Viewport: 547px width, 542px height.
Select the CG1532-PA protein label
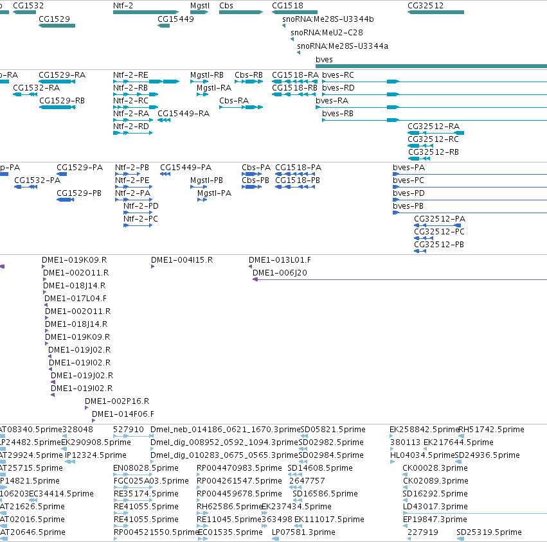(x=37, y=180)
